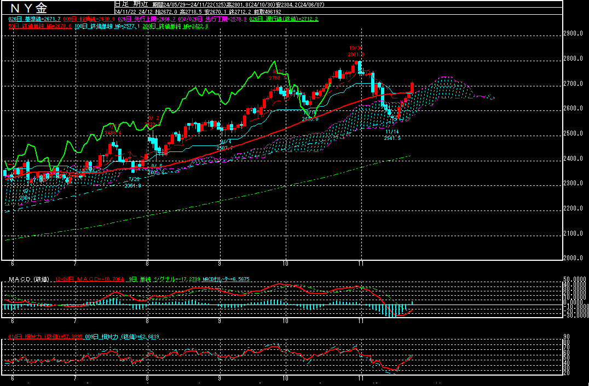This screenshot has width=589, height=386.
Task: Click the 2200.0 price axis label
Action: 573,208
